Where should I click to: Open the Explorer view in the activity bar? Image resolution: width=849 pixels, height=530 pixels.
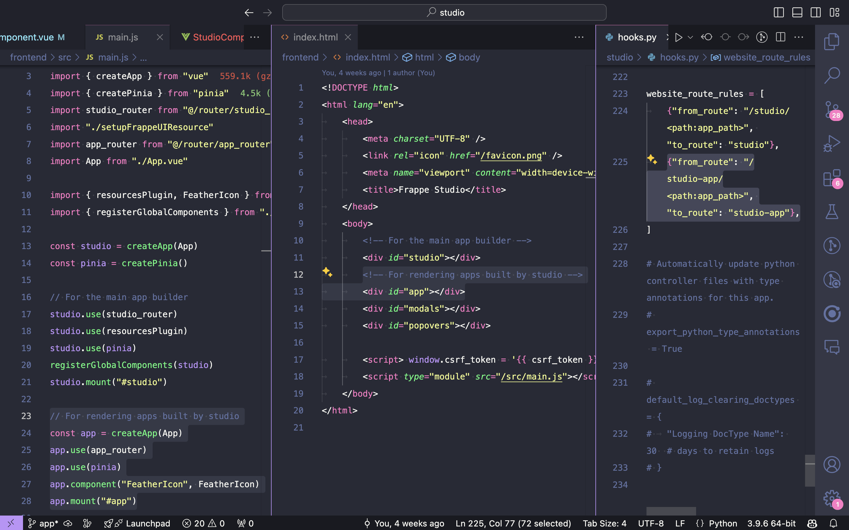click(832, 42)
